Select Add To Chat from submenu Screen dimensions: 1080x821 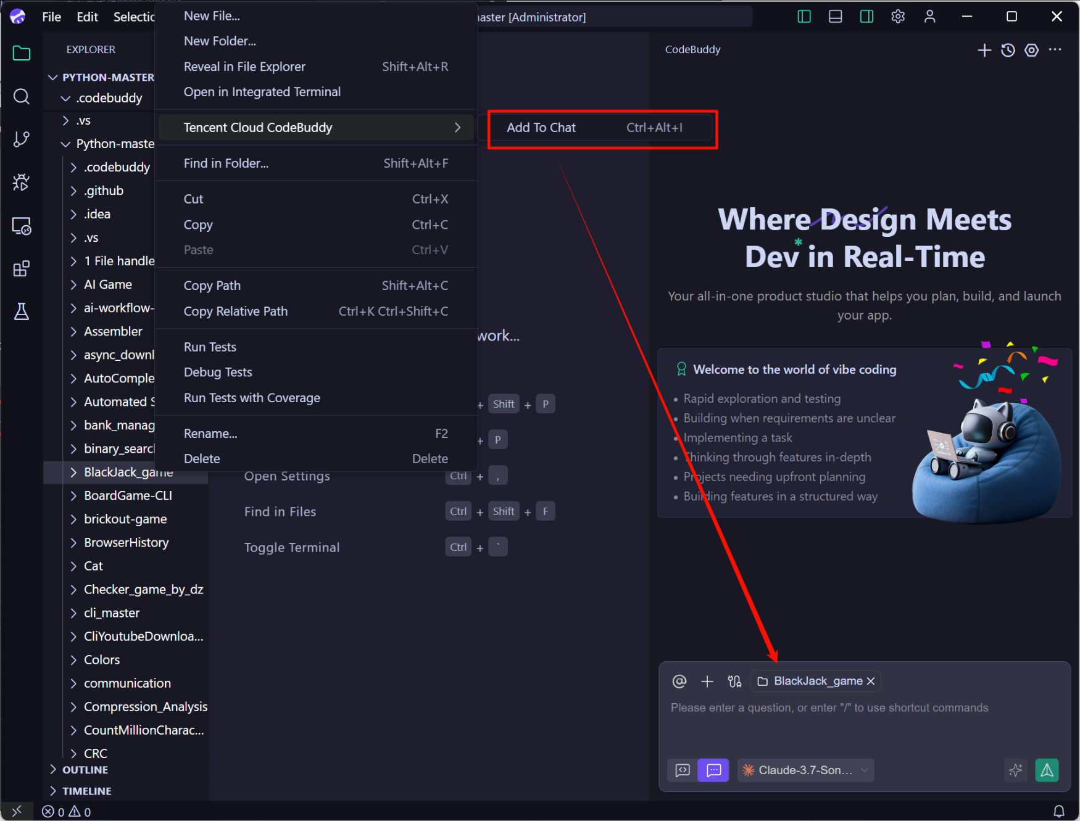click(x=541, y=128)
